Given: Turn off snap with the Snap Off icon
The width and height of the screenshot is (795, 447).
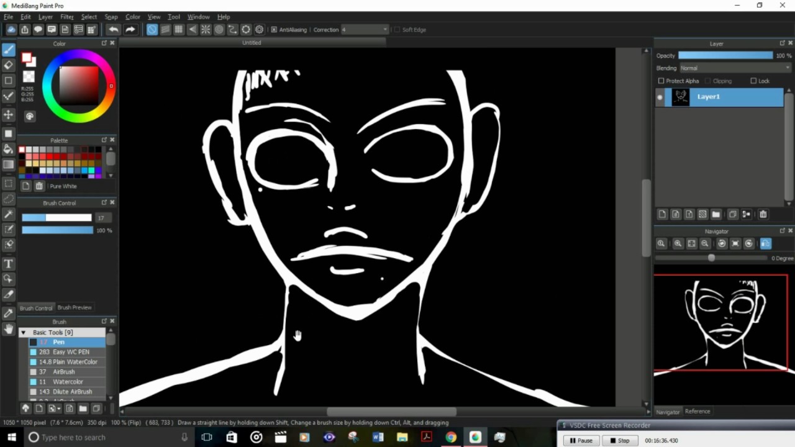Looking at the screenshot, I should (x=152, y=29).
